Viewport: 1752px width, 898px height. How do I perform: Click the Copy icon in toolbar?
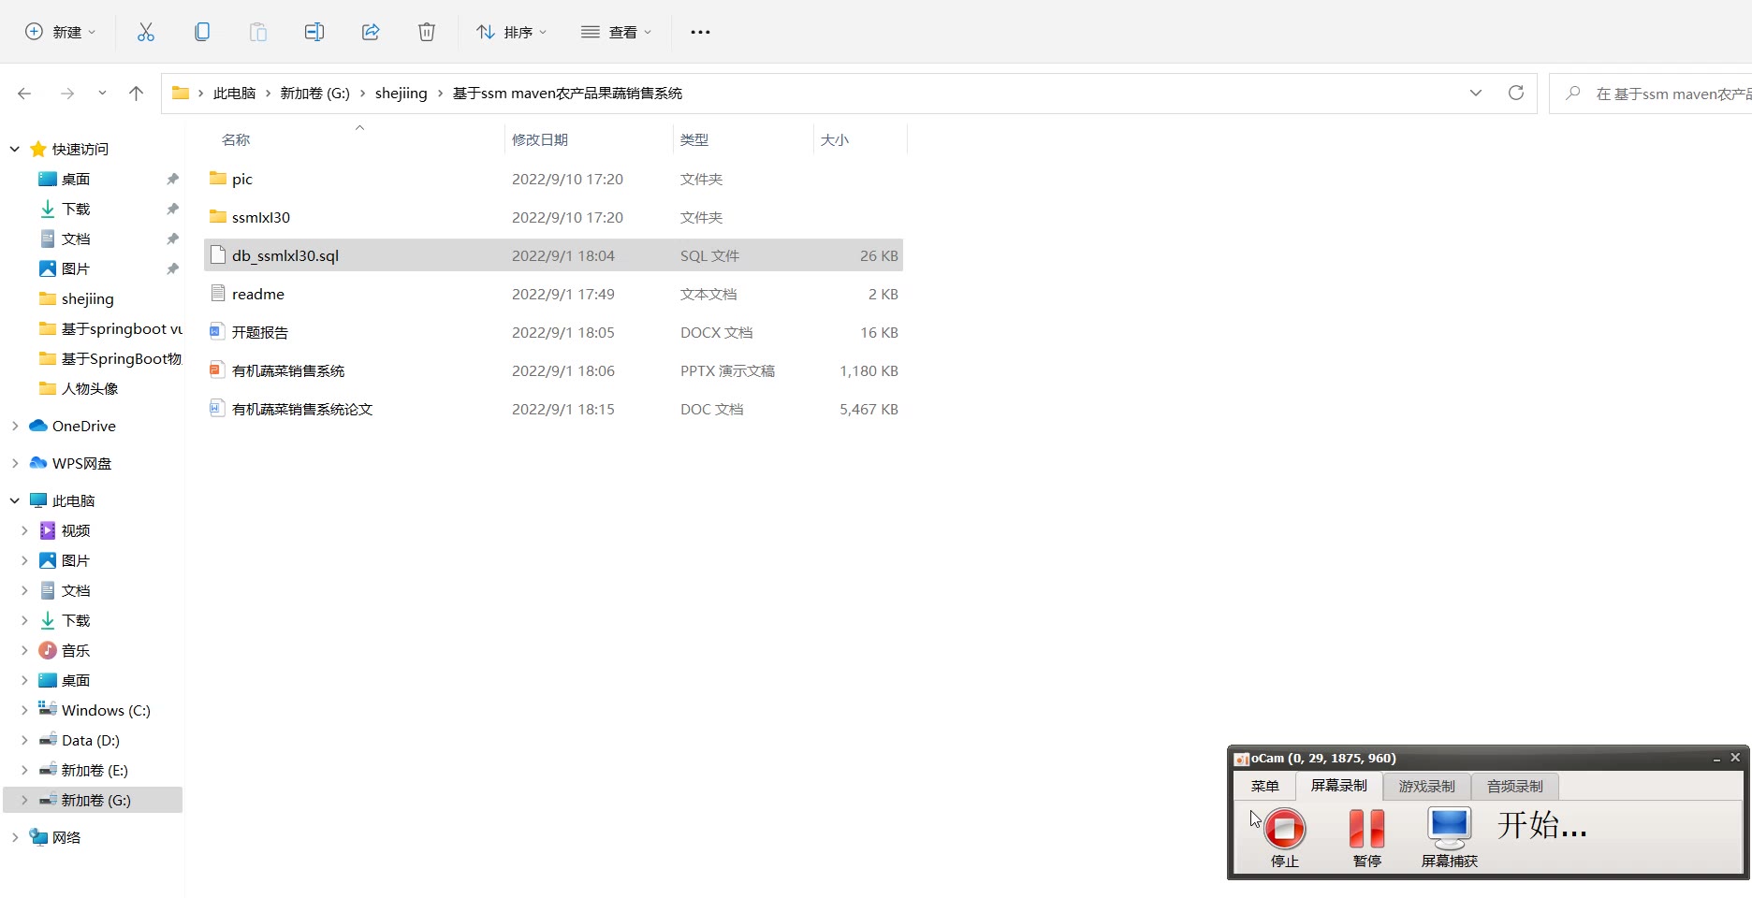point(202,32)
